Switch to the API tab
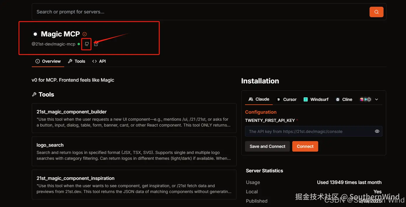 [x=99, y=61]
